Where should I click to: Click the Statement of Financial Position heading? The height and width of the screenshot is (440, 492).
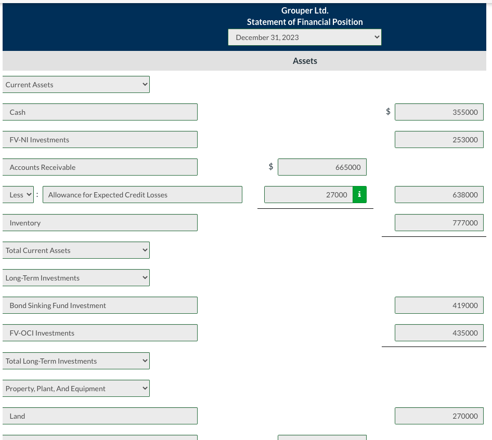coord(305,22)
